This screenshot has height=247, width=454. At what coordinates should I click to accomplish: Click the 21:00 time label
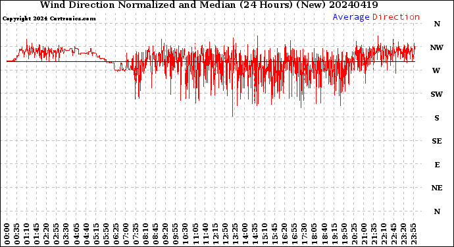coord(364,234)
